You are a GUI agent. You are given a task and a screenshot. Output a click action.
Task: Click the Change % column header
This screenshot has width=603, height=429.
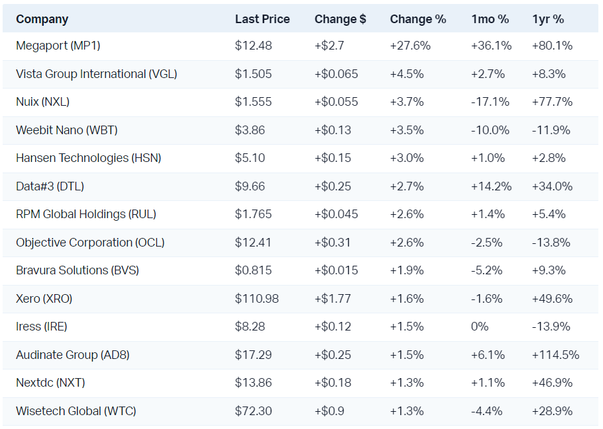click(418, 19)
